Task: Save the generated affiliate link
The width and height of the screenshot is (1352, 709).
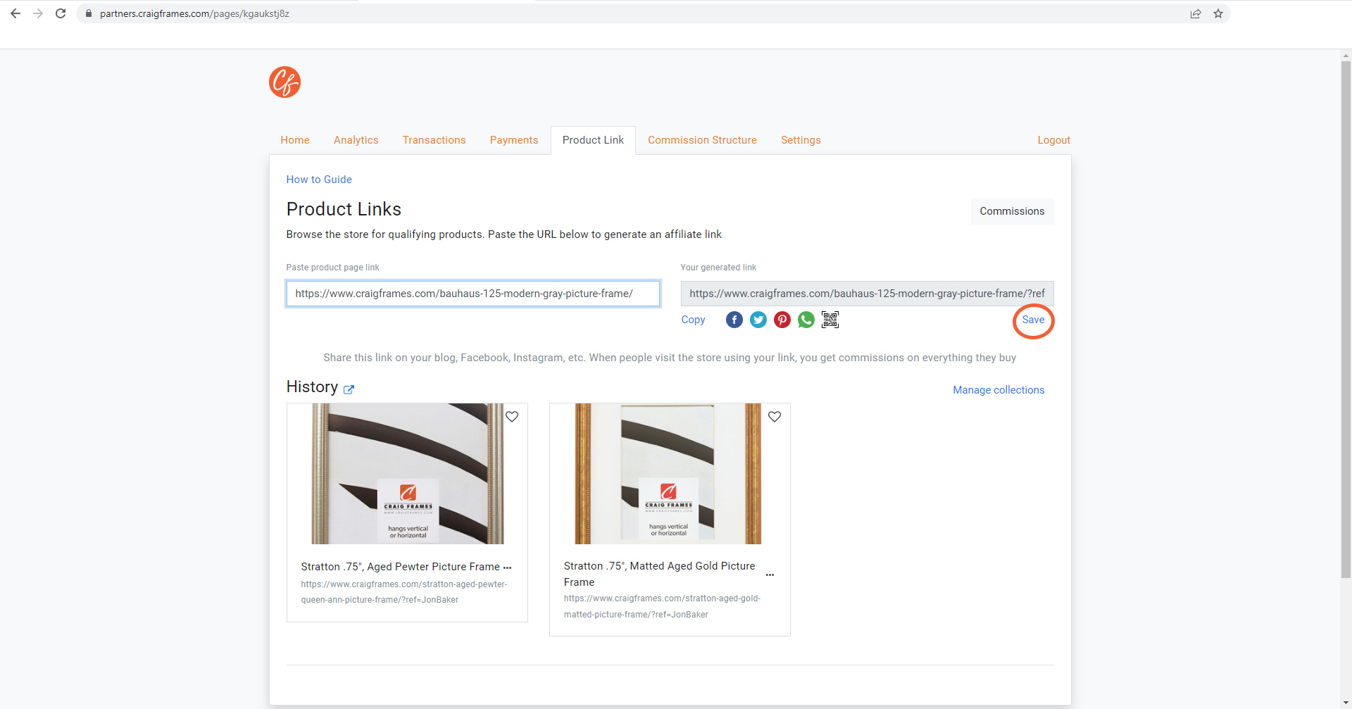Action: pyautogui.click(x=1033, y=320)
